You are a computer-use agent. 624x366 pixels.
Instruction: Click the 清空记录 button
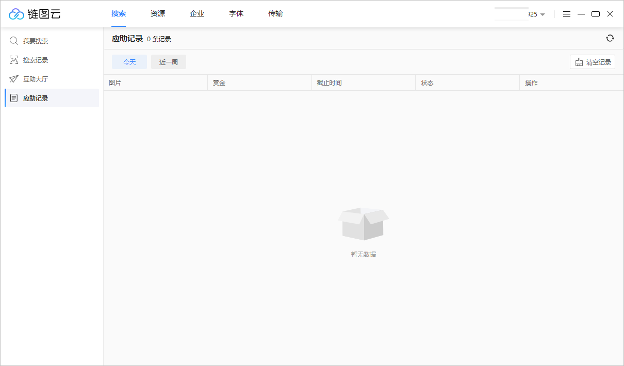coord(592,61)
